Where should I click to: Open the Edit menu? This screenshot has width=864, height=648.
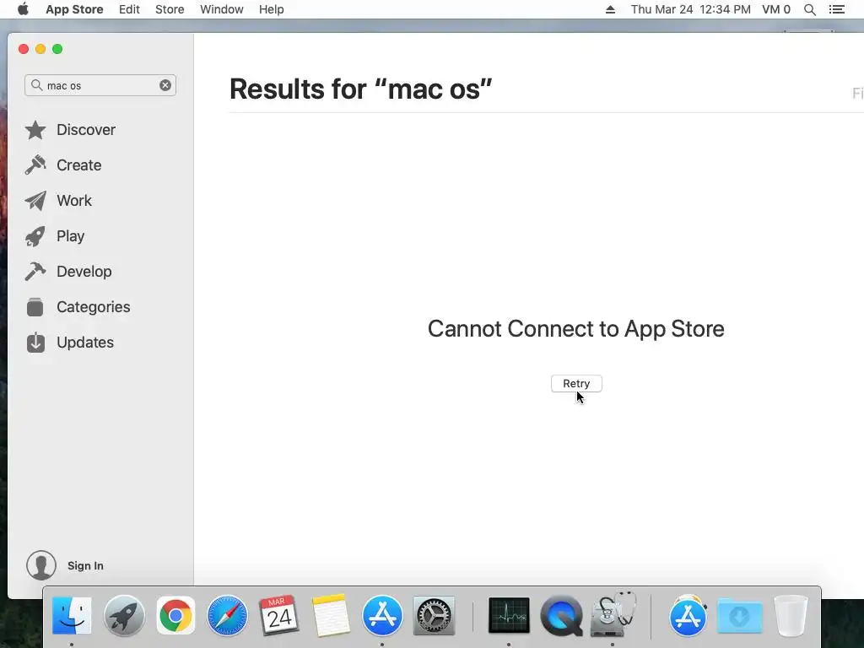[129, 9]
